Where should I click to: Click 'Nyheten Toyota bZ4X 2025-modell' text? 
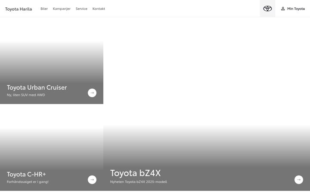point(139,182)
